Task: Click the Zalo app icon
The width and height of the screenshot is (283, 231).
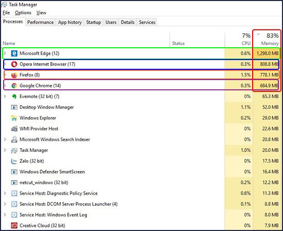Action: click(x=14, y=161)
